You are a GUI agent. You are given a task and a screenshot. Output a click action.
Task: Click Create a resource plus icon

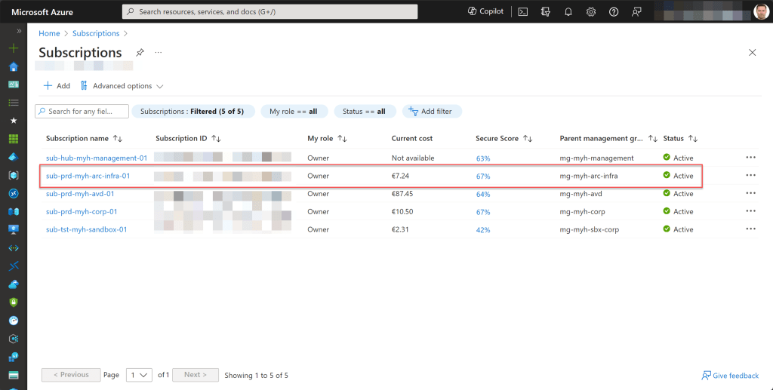click(x=13, y=48)
